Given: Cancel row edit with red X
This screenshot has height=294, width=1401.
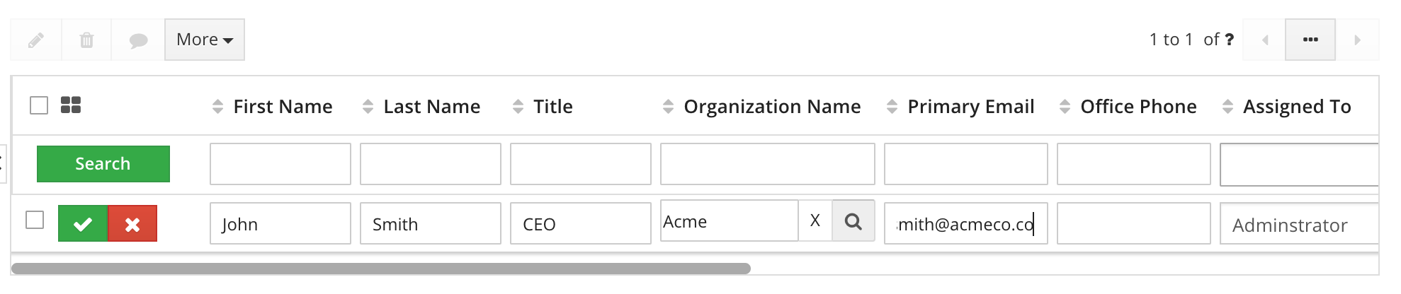Looking at the screenshot, I should click(132, 224).
